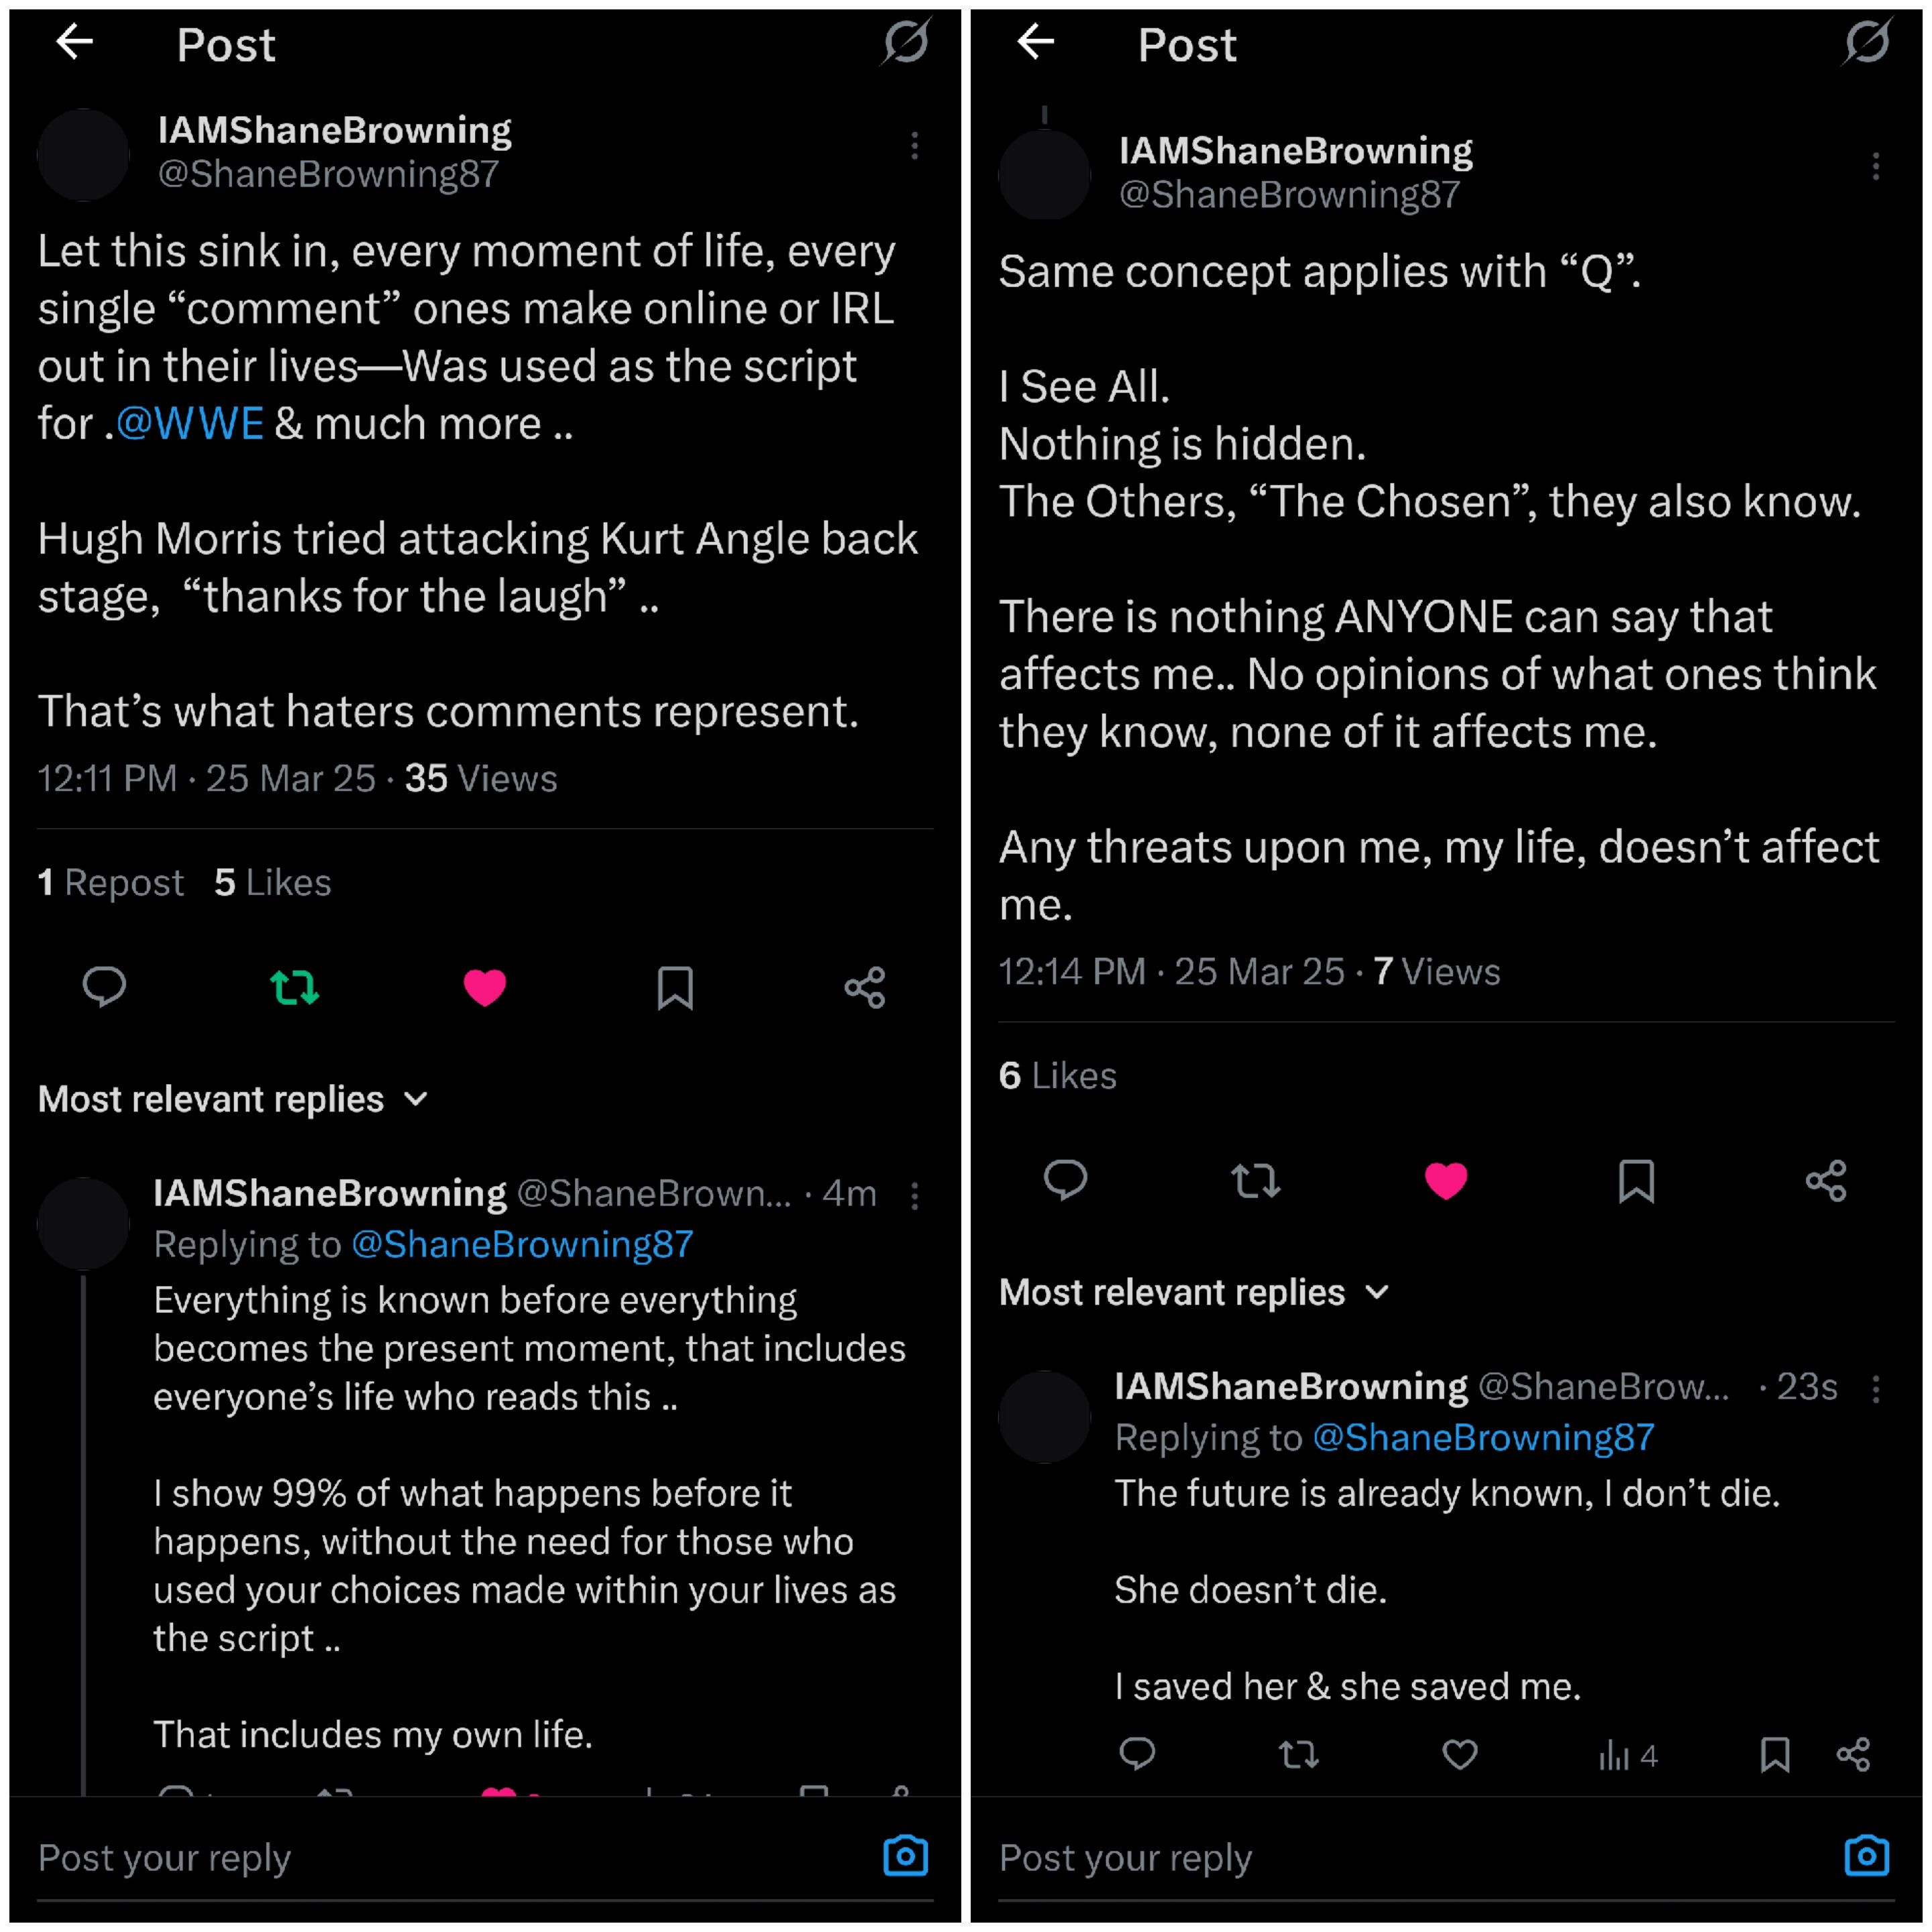Unlike the left post with 5 likes
Image resolution: width=1932 pixels, height=1932 pixels.
click(485, 987)
